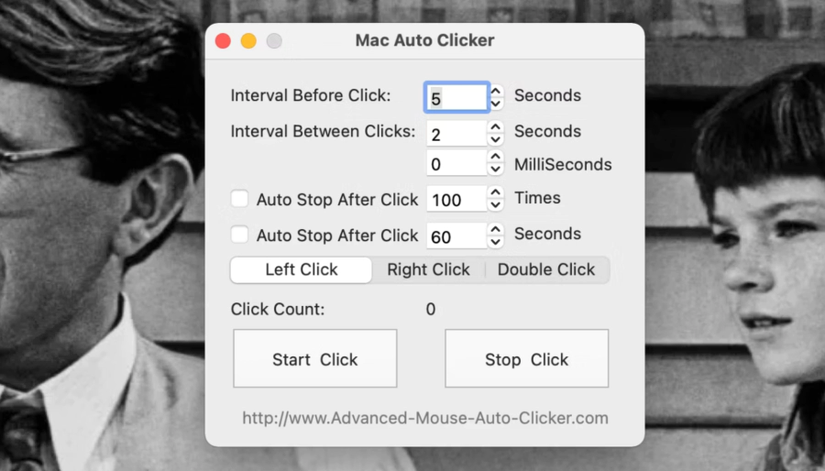Image resolution: width=825 pixels, height=471 pixels.
Task: Increase Interval Between Clicks seconds value
Action: (x=495, y=127)
